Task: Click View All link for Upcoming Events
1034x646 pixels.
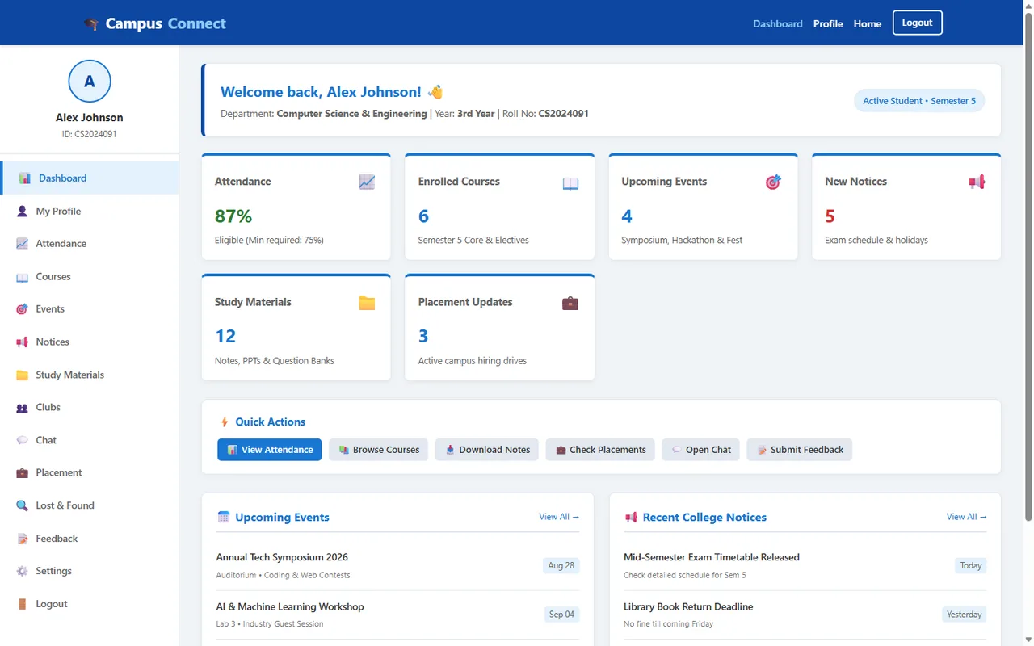Action: (x=559, y=517)
